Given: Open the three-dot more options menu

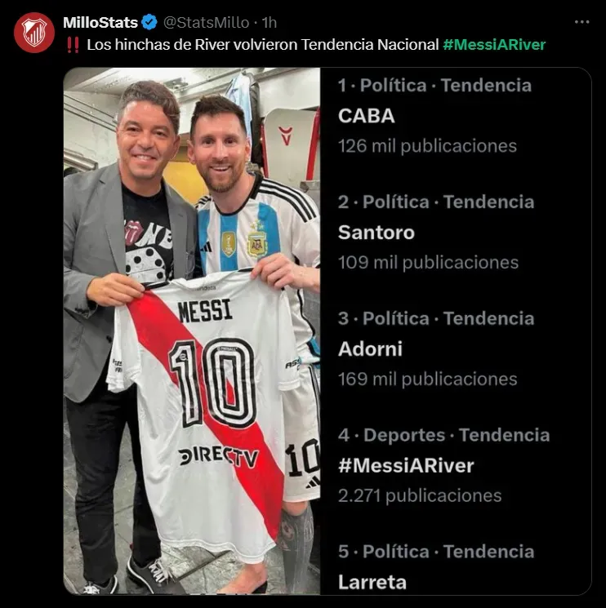Looking at the screenshot, I should click(x=581, y=22).
